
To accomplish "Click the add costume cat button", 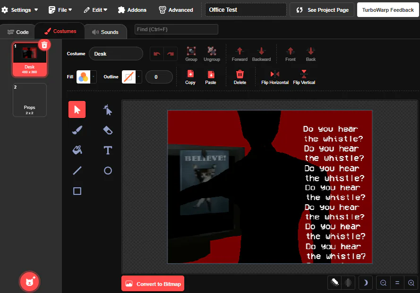I will coord(29,282).
